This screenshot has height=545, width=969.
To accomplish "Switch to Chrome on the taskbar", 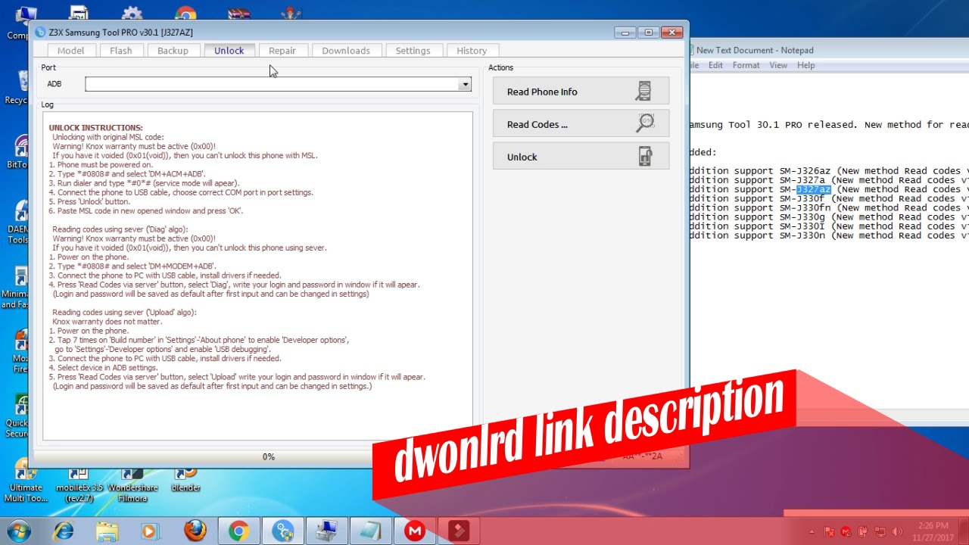I will 238,531.
